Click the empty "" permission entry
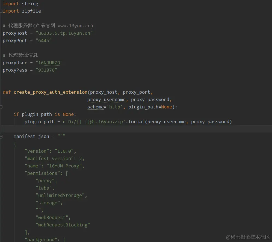 pos(38,209)
